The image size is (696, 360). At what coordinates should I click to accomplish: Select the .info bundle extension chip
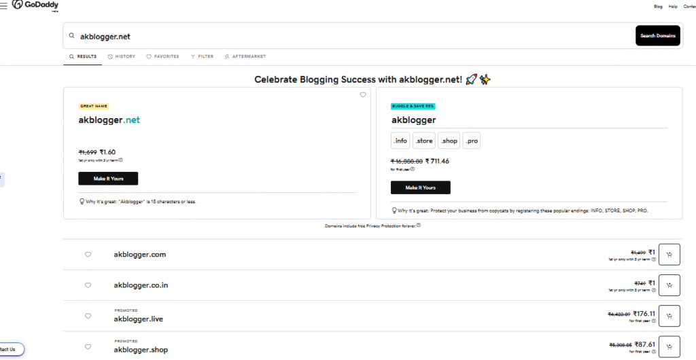[x=400, y=141]
